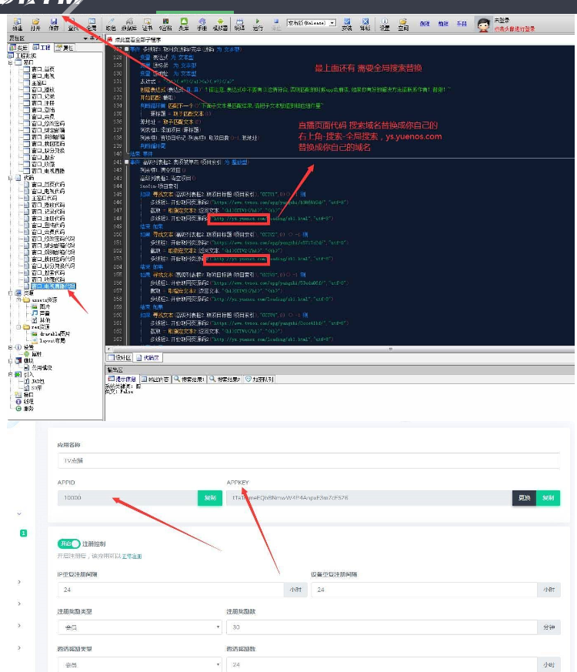Collapse the 代码 tree node
The width and height of the screenshot is (577, 672).
point(10,177)
